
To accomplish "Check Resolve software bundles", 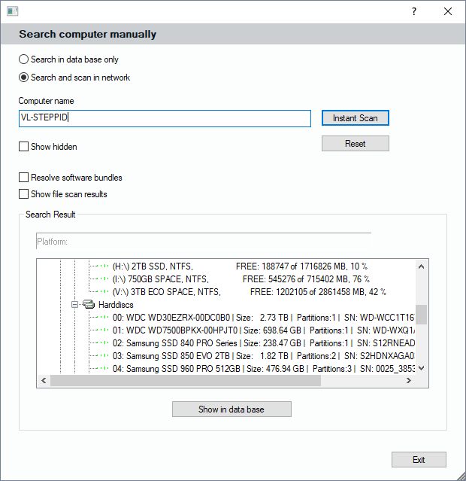I will click(x=24, y=178).
